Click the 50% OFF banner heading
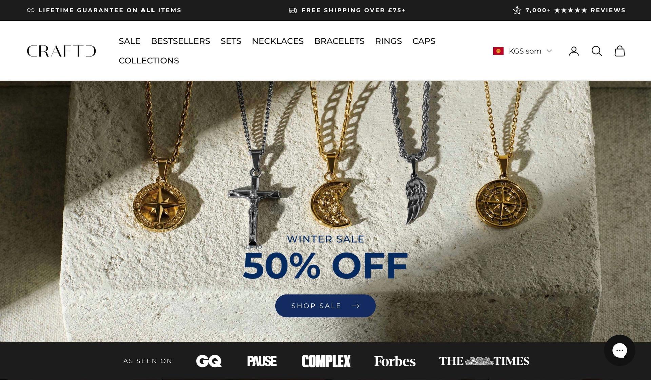 click(x=325, y=266)
